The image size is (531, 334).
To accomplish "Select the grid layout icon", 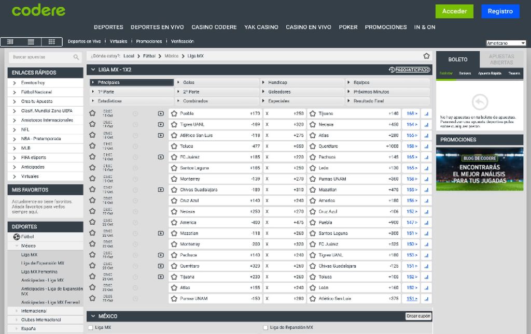I will coord(52,41).
